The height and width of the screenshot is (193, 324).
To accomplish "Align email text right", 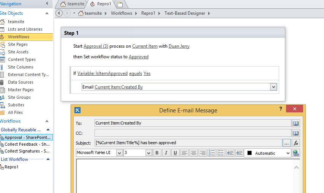I will tap(203, 153).
